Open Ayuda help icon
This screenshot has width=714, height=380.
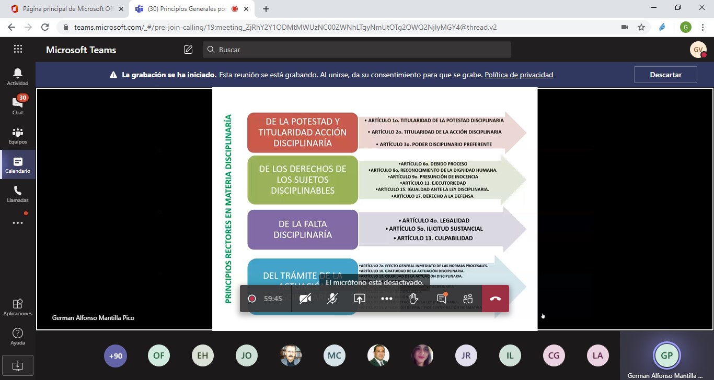[x=18, y=336]
